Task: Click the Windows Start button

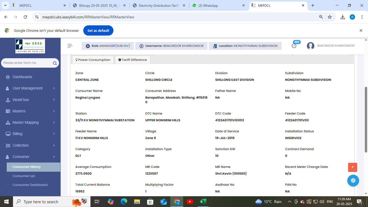Action: [6, 202]
